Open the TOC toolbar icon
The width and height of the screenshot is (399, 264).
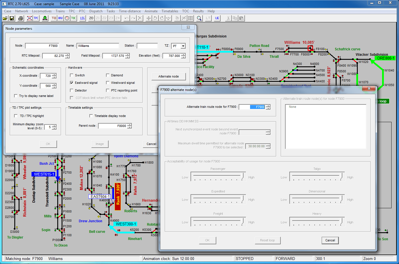click(x=74, y=18)
